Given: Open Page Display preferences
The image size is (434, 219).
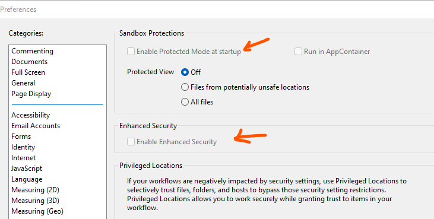Looking at the screenshot, I should [31, 94].
